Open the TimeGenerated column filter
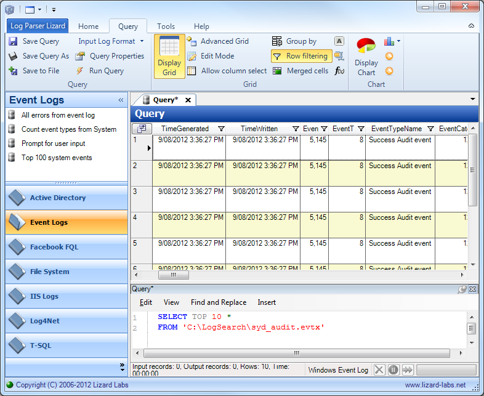The width and height of the screenshot is (484, 396). 221,129
